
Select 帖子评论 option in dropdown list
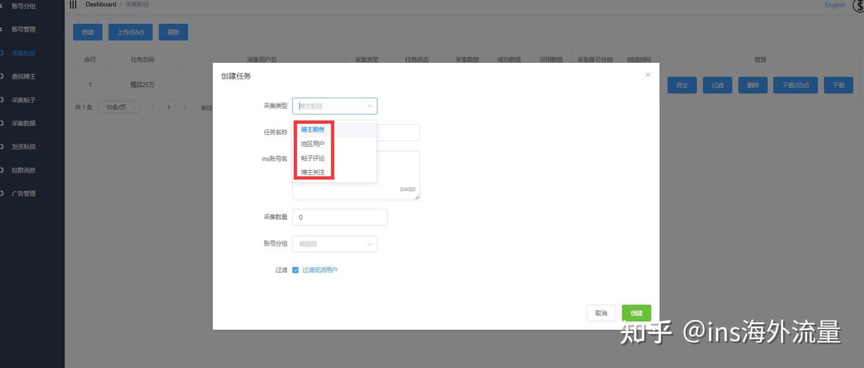[x=335, y=158]
